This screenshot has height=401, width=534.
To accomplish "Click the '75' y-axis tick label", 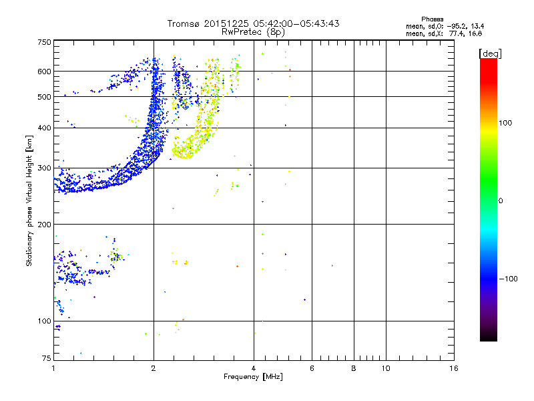I will click(47, 358).
